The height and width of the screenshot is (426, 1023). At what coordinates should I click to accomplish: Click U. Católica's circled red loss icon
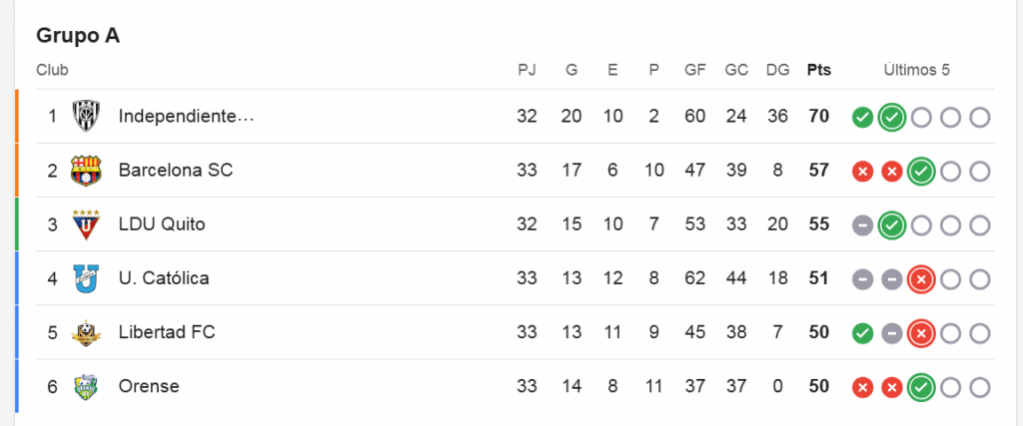(921, 279)
